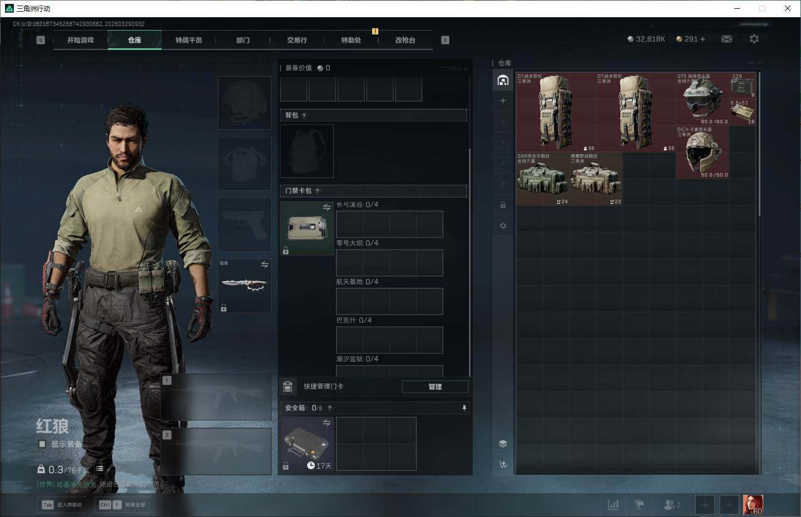The height and width of the screenshot is (517, 801).
Task: Click the + squad slot beside the avatar
Action: [x=729, y=505]
